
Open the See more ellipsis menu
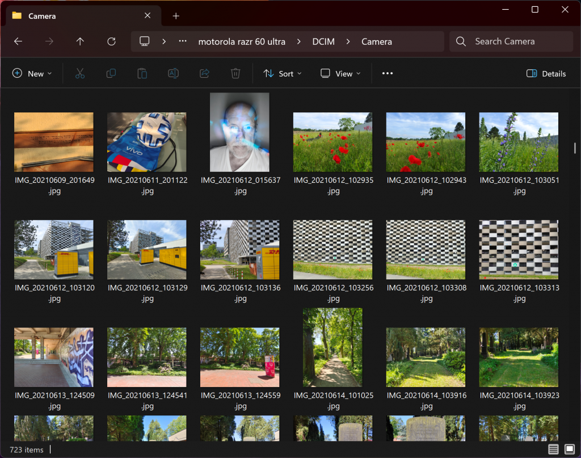pyautogui.click(x=388, y=73)
